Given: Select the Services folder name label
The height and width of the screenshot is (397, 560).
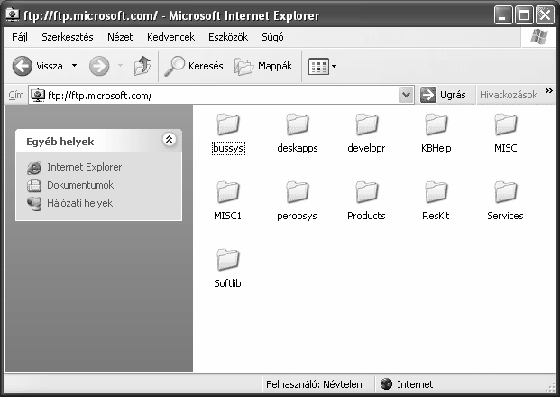Looking at the screenshot, I should (505, 216).
